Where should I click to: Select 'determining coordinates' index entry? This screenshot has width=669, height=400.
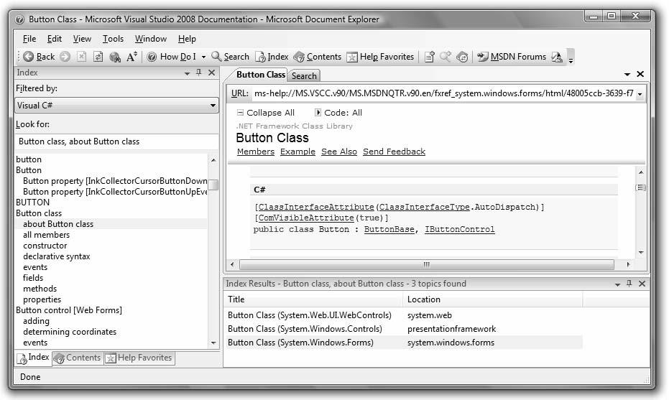pos(70,332)
